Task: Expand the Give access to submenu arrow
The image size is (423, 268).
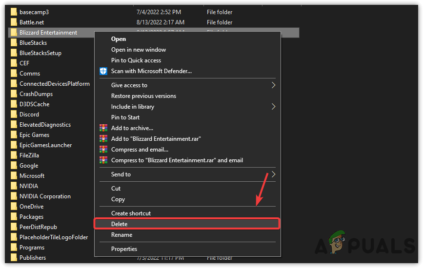Action: [273, 85]
